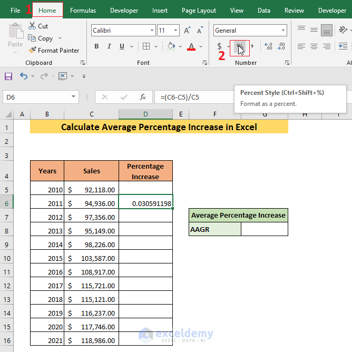
Task: Open the Calibri font name dropdown
Action: point(152,31)
